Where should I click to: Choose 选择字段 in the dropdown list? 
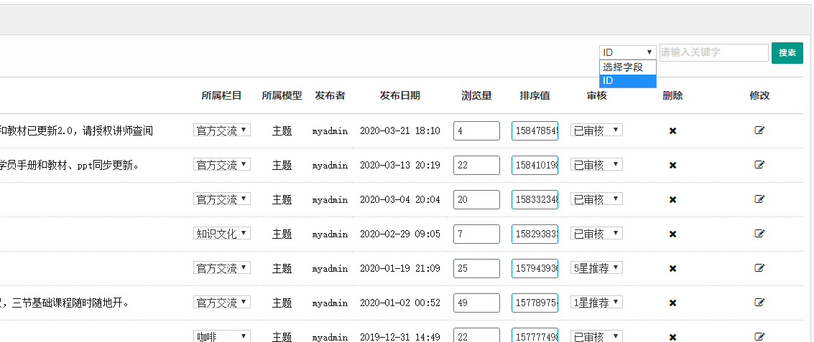coord(627,67)
